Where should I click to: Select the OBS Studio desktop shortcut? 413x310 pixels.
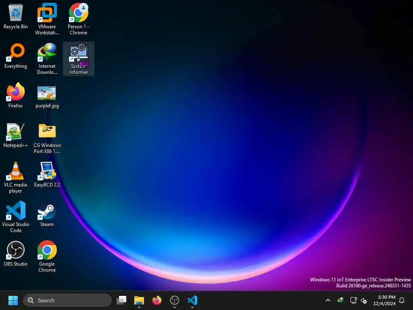click(x=16, y=253)
